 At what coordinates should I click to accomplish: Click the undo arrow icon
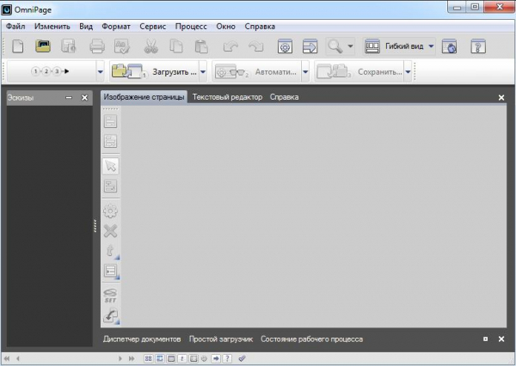230,46
